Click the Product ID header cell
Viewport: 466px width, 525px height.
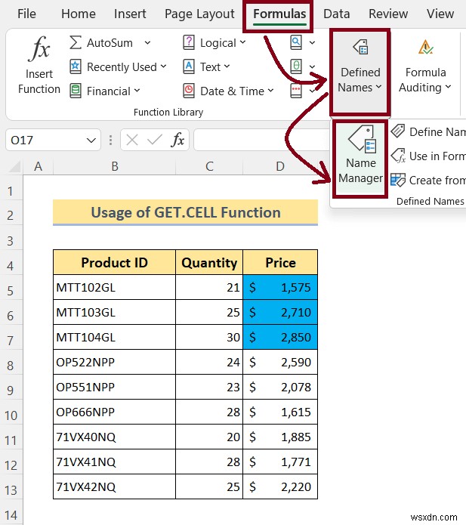click(115, 263)
